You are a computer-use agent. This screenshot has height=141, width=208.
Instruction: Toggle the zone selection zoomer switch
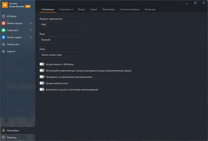click(42, 83)
